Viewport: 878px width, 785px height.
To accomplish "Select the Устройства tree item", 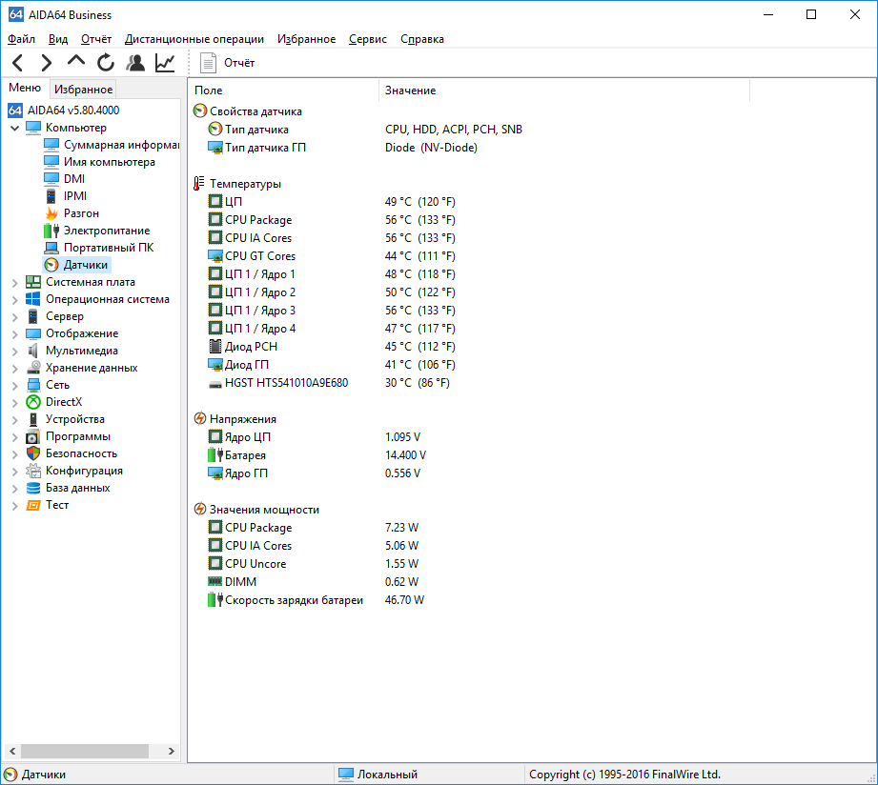I will [x=74, y=419].
